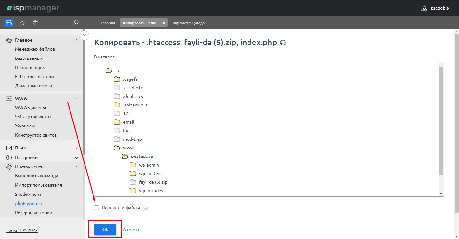Select the .cl.selector folder
This screenshot has width=459, height=239.
point(129,88)
